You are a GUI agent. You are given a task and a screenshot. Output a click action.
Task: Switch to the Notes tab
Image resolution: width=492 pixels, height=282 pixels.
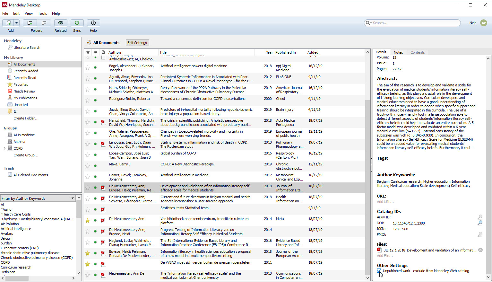click(x=398, y=52)
